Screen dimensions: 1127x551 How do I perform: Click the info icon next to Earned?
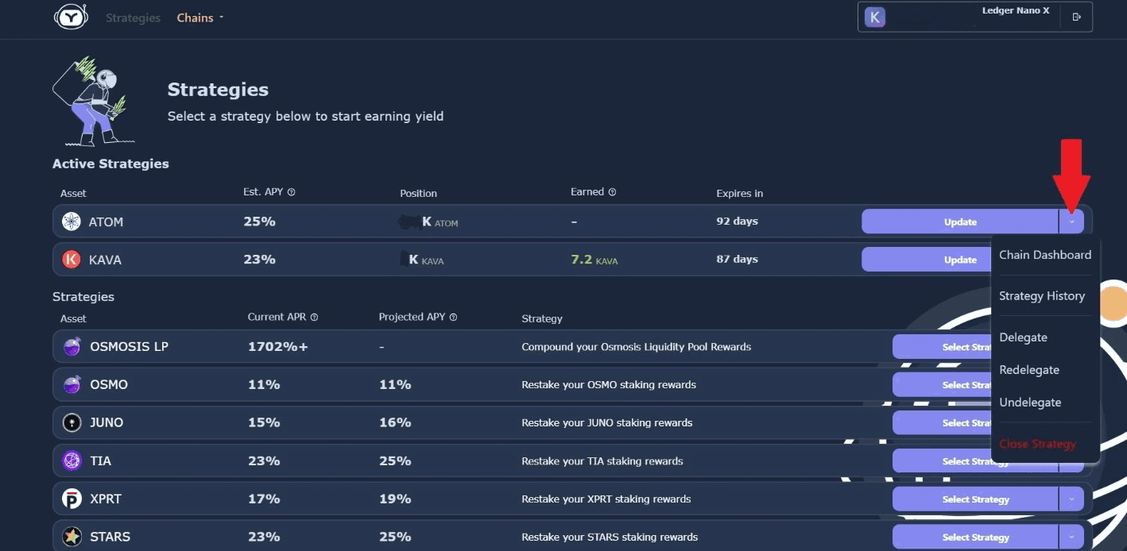point(612,192)
